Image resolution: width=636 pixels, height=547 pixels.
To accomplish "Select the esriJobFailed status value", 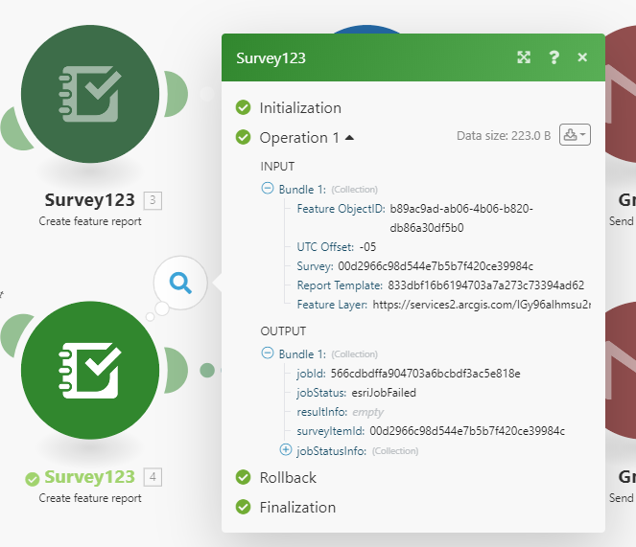I will [x=384, y=393].
